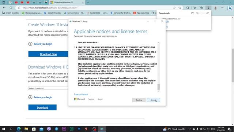Open the tab actions menu icon

[x=4, y=3]
